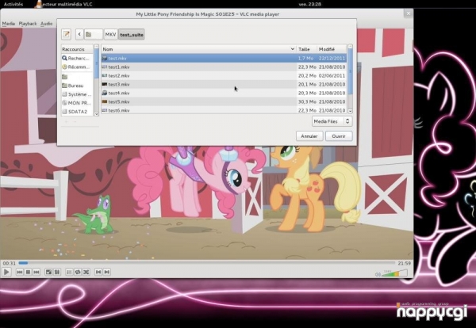Show the playlist via playlist icon

click(x=69, y=273)
